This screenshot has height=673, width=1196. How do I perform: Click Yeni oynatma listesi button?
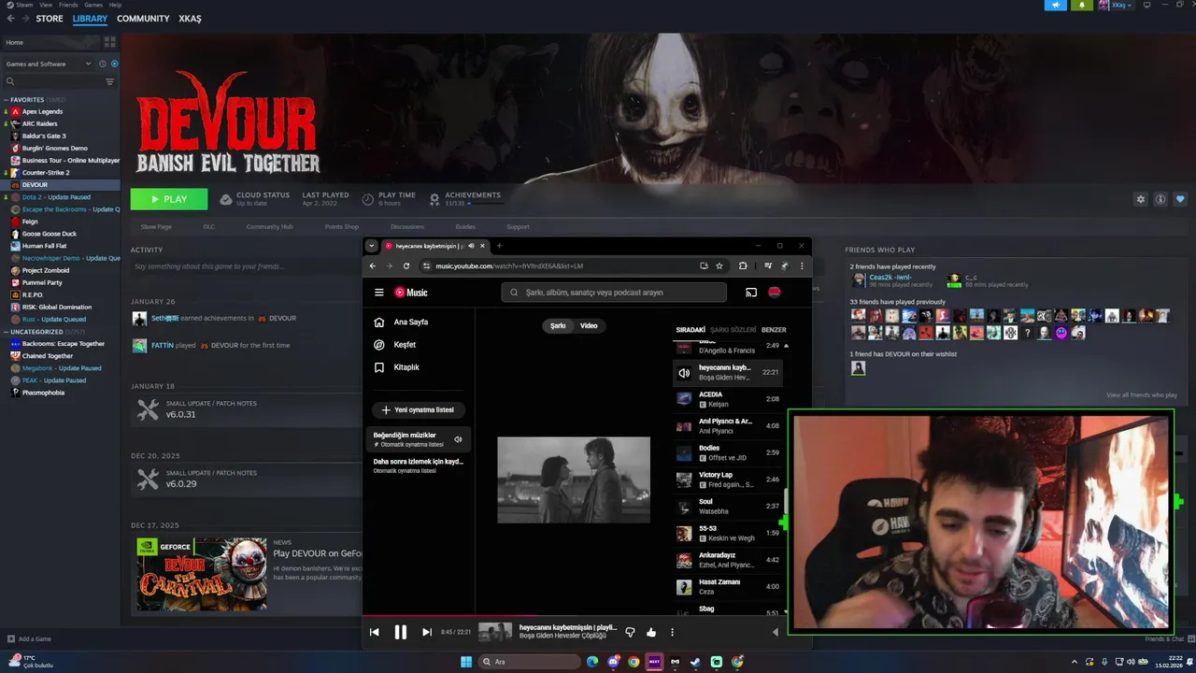click(419, 409)
